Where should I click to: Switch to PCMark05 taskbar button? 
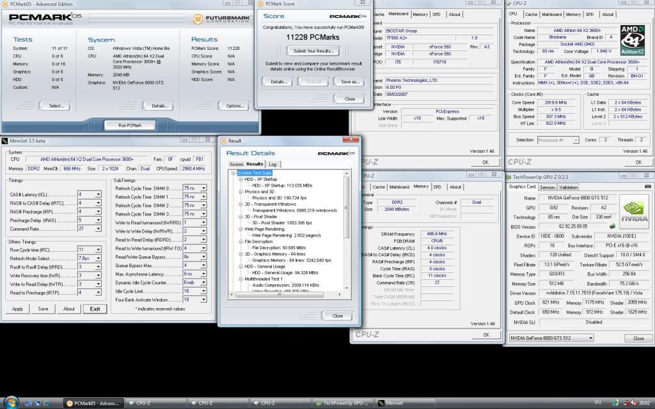tap(93, 403)
